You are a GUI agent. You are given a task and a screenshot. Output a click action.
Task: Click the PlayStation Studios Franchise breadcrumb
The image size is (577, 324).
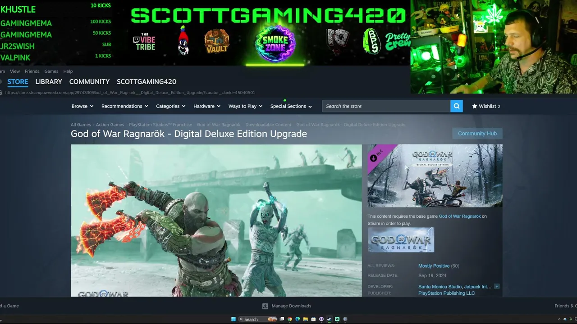[x=160, y=125]
